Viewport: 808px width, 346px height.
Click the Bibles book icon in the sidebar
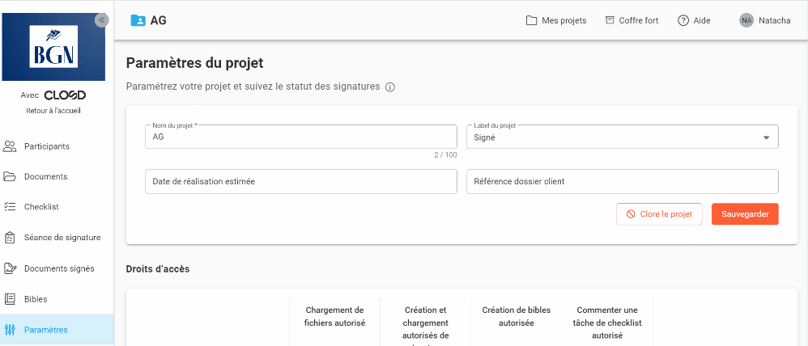click(11, 299)
